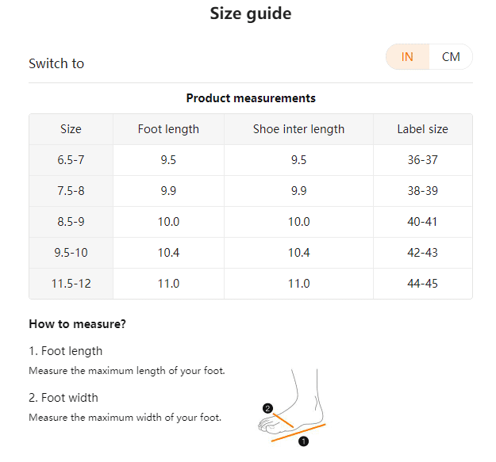Screen dimensions: 496x462
Task: Switch units to CM
Action: click(451, 57)
